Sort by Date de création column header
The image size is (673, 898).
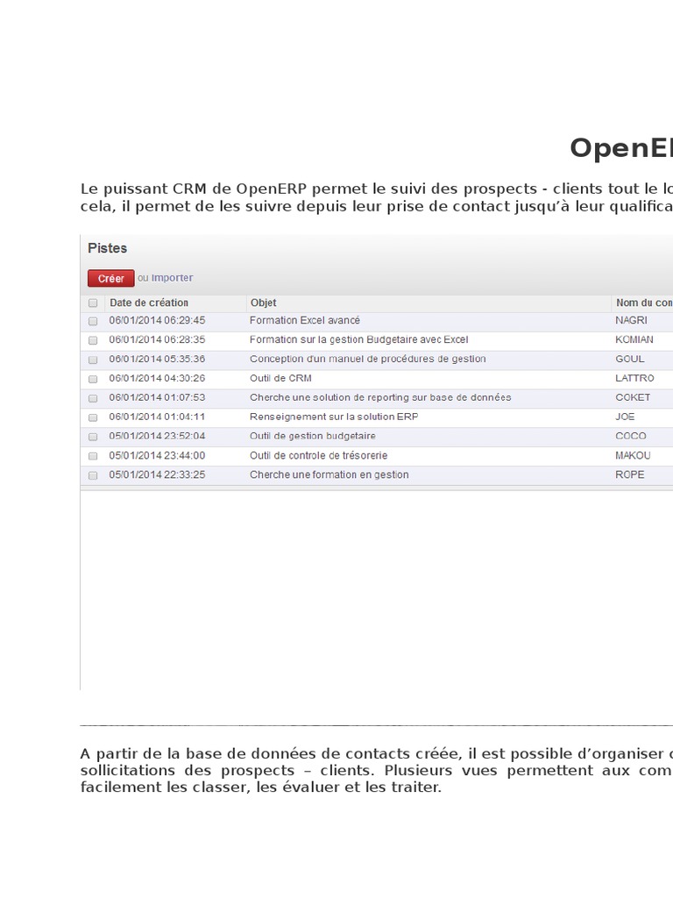149,303
